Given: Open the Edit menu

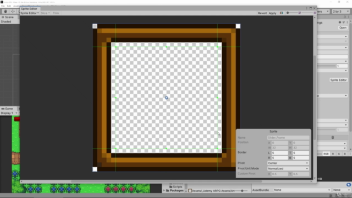Looking at the screenshot, I should 9,6.
